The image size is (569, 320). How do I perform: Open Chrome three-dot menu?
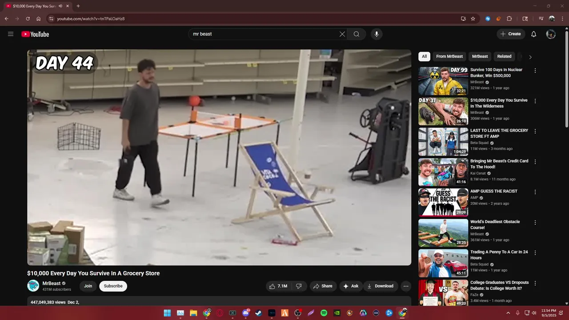point(562,19)
